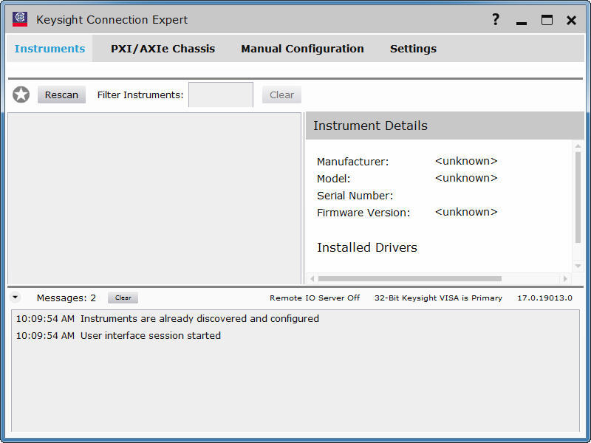Select 'Instruments are already discovered and configured' message

click(199, 319)
